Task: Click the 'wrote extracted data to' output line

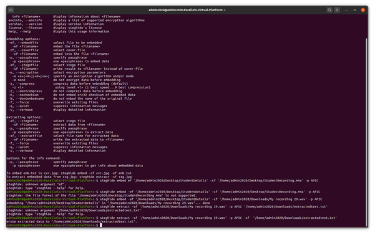Action: click(72, 222)
